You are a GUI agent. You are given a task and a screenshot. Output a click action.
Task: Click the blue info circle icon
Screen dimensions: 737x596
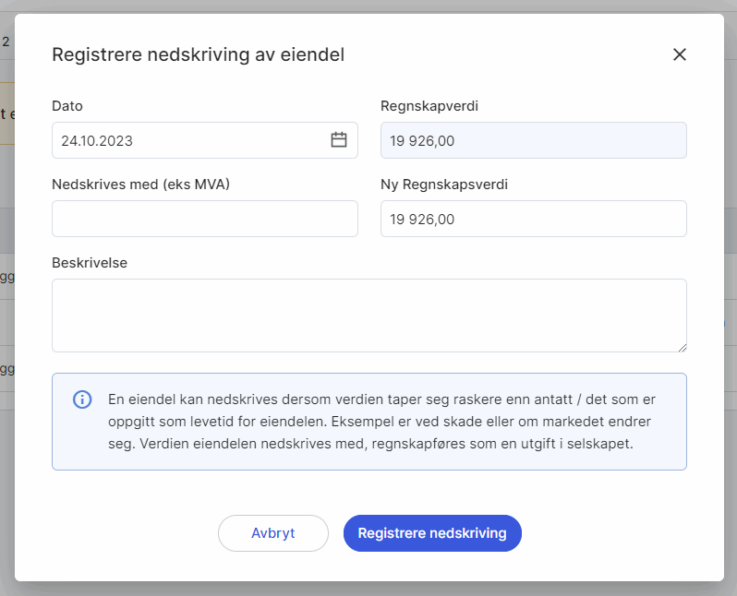coord(82,399)
